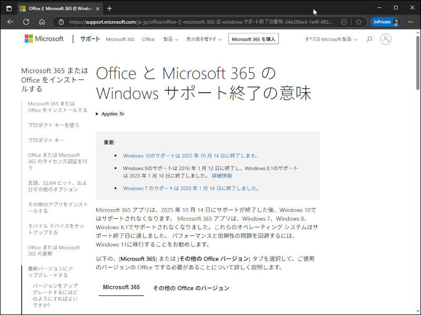Click the Microsoft logo
The width and height of the screenshot is (421, 315).
(x=44, y=38)
